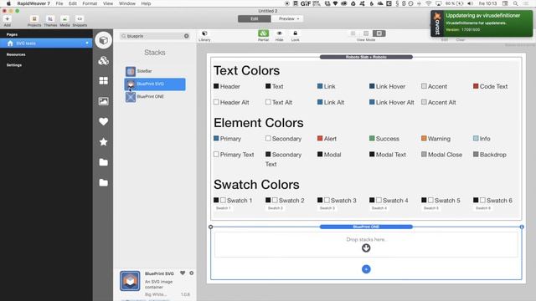Image resolution: width=536 pixels, height=301 pixels.
Task: Select the second View Mode button
Action: (366, 33)
